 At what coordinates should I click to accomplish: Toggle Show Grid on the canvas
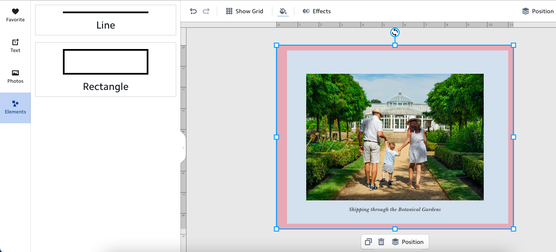pos(245,11)
